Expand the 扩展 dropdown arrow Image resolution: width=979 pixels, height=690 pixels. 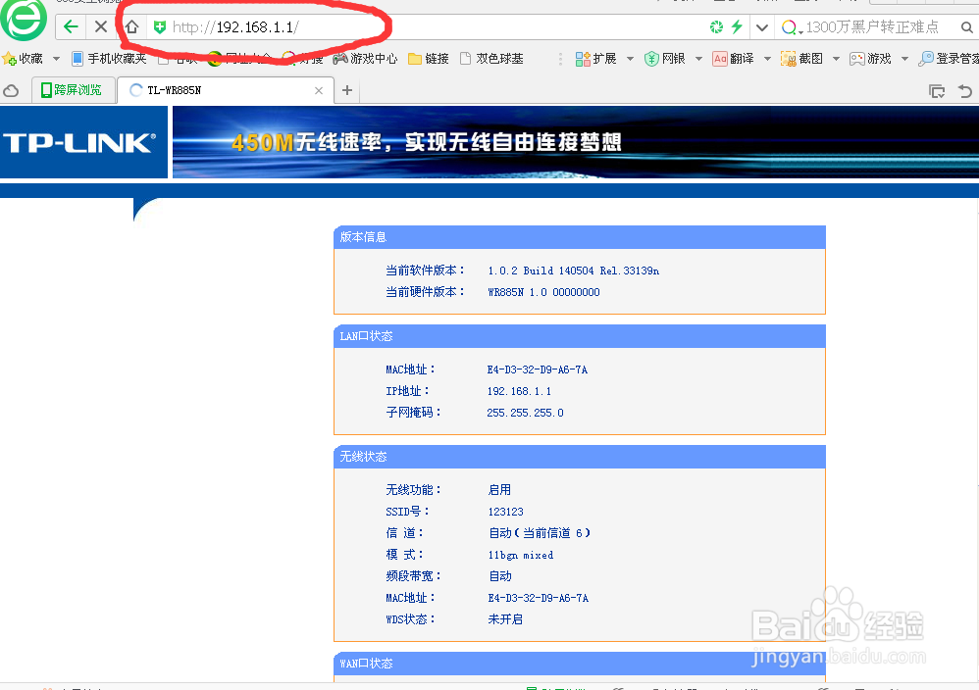click(x=630, y=59)
